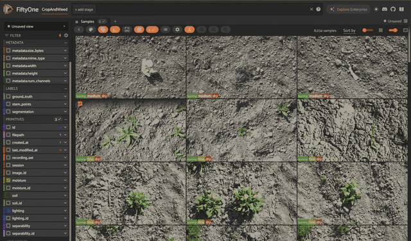Open the GitHub repository icon
The image size is (411, 241).
(393, 9)
